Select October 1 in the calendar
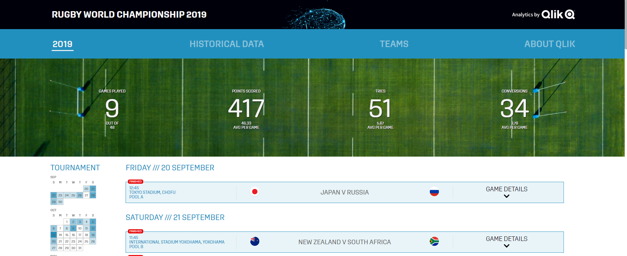The width and height of the screenshot is (627, 256). point(67,222)
